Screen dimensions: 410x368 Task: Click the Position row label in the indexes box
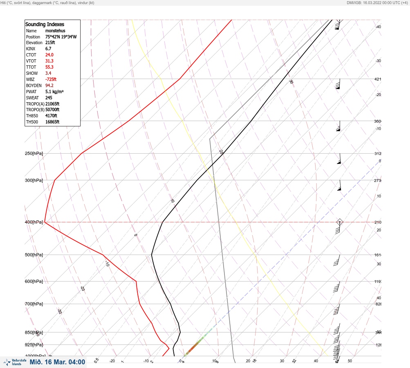tap(33, 37)
